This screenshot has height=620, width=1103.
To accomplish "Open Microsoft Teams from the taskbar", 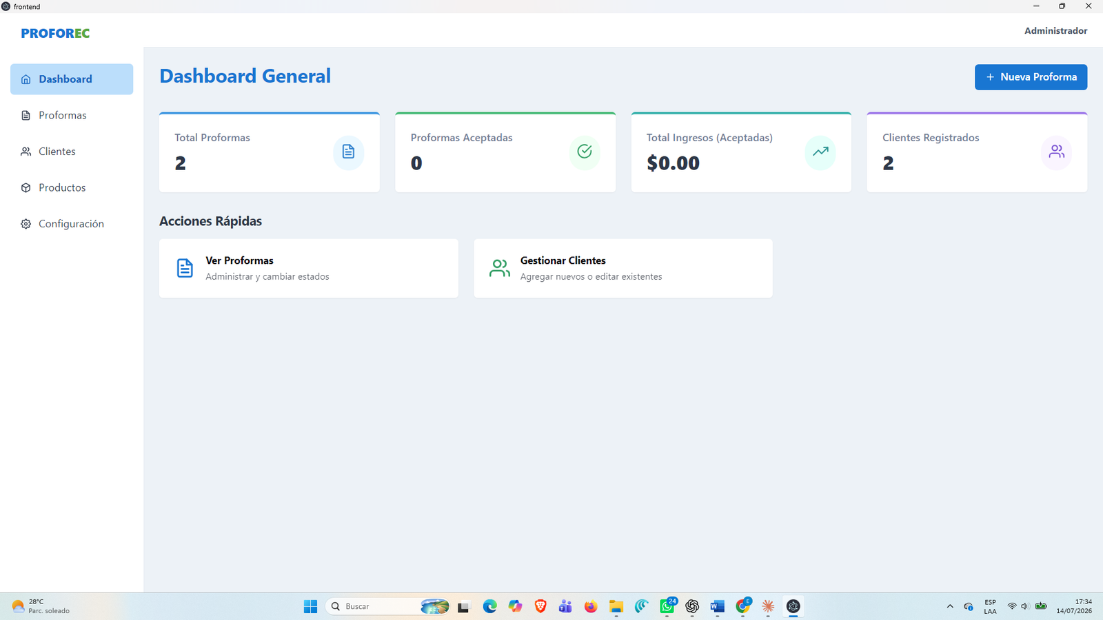I will pos(565,606).
